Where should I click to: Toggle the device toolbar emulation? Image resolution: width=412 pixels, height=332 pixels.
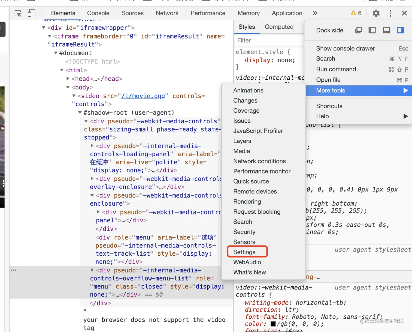coord(31,13)
